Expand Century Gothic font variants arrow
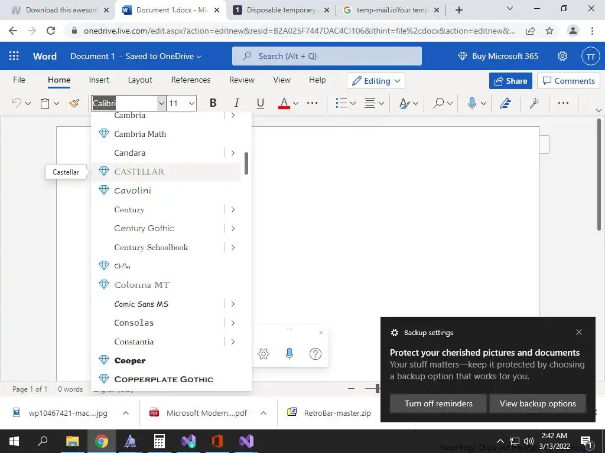Image resolution: width=605 pixels, height=453 pixels. click(233, 228)
